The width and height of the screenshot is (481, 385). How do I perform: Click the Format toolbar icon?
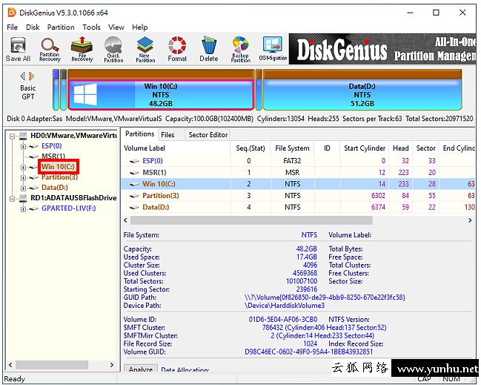(177, 49)
